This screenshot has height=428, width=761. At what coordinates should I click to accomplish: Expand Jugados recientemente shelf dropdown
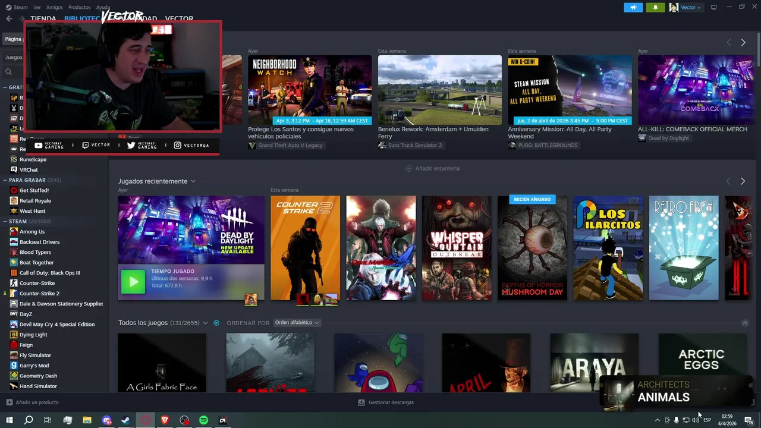click(x=193, y=181)
